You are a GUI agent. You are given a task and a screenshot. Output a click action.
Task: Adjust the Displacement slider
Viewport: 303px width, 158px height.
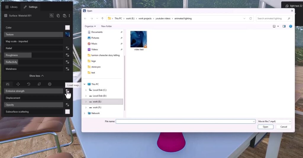tap(33, 98)
